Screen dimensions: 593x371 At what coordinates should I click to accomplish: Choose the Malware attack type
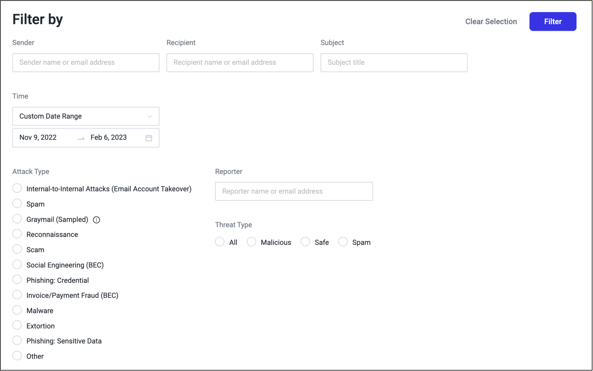click(x=17, y=310)
